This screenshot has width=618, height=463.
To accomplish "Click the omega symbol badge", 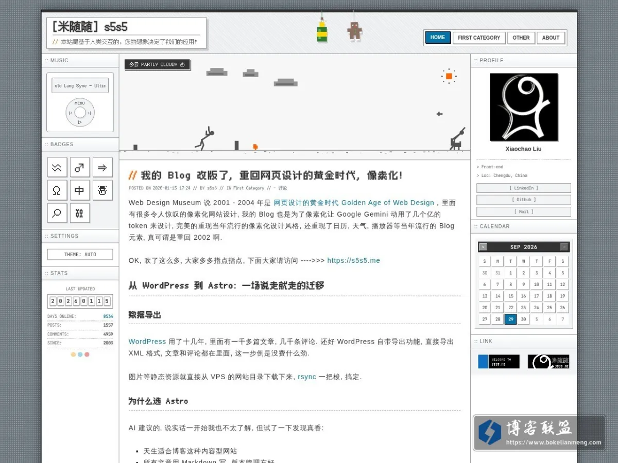I will click(x=57, y=190).
